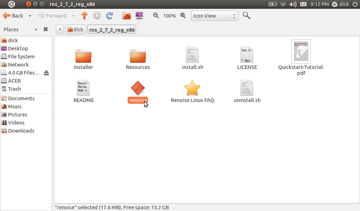Click the Stop loading icon
This screenshot has height=211, width=360.
tap(97, 15)
